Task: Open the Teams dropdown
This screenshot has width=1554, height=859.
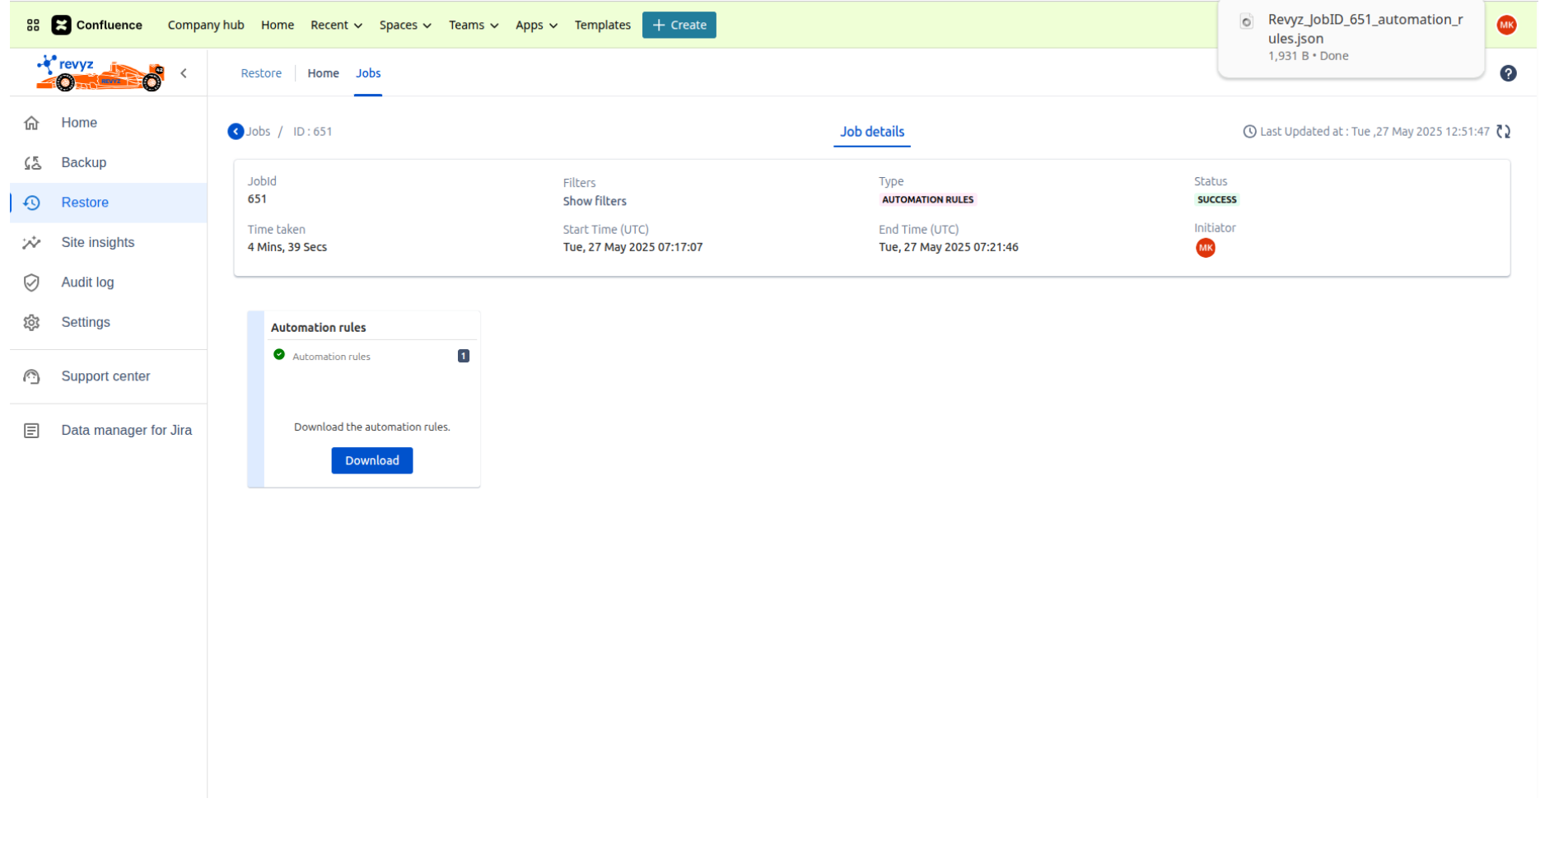Action: pyautogui.click(x=473, y=25)
